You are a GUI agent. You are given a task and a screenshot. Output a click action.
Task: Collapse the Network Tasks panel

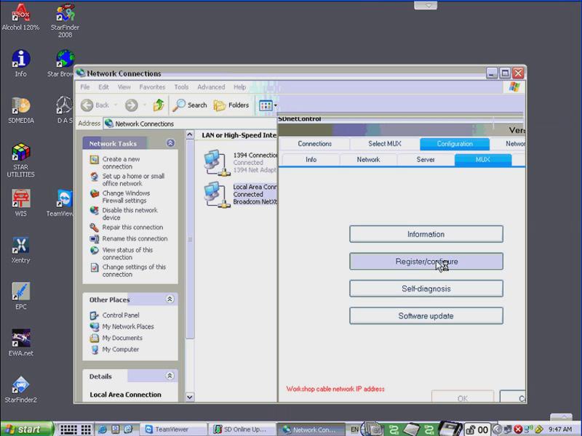click(x=170, y=143)
